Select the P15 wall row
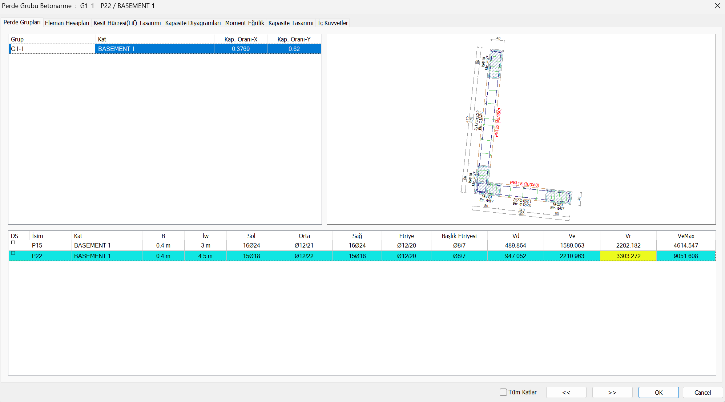The height and width of the screenshot is (402, 725). 37,246
